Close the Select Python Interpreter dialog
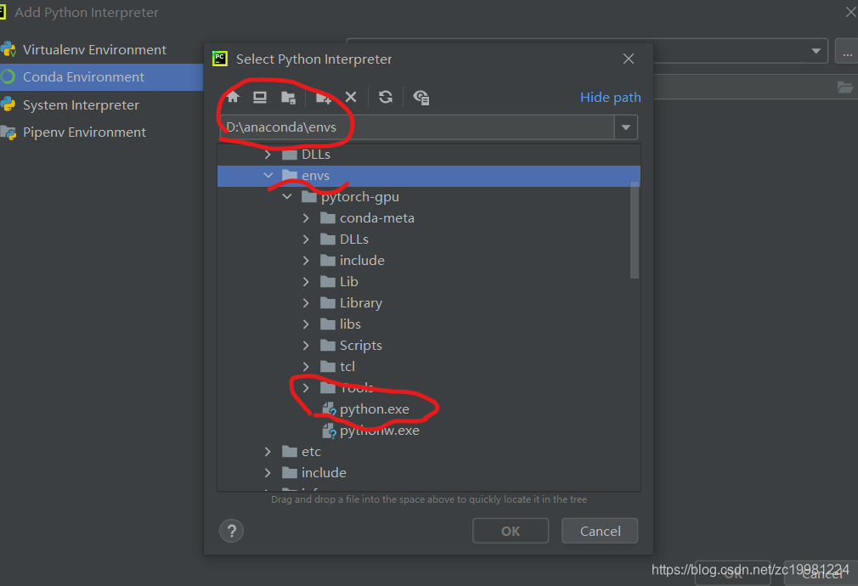 coord(628,59)
